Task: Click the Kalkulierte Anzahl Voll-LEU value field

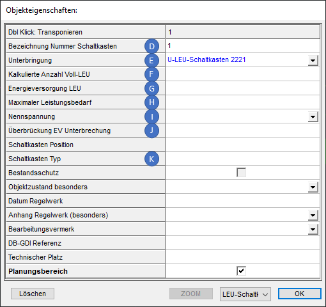Action: click(243, 74)
